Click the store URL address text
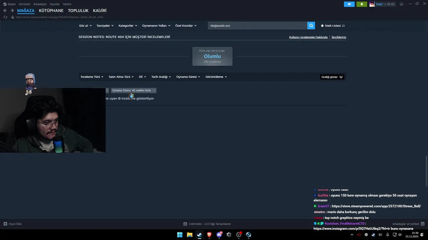428x240 pixels. [60, 17]
